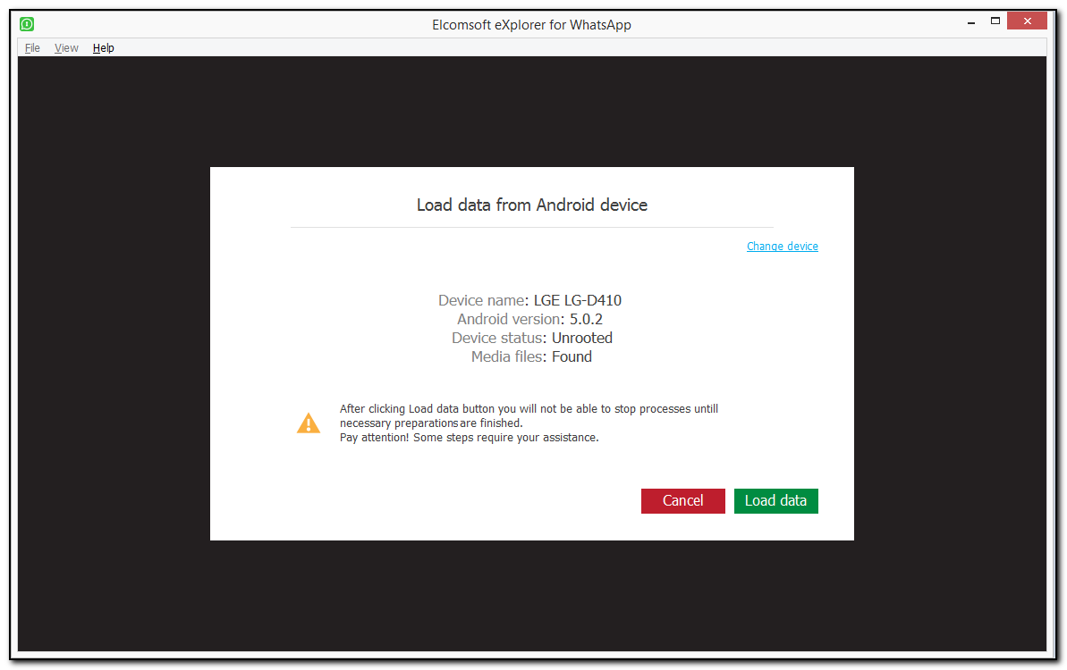Click the maximize window icon
The width and height of the screenshot is (1067, 670).
995,20
